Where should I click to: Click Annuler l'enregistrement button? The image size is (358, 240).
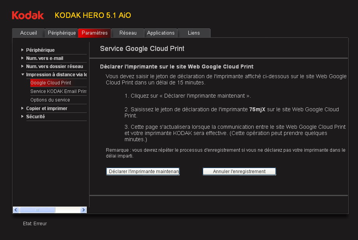click(239, 172)
